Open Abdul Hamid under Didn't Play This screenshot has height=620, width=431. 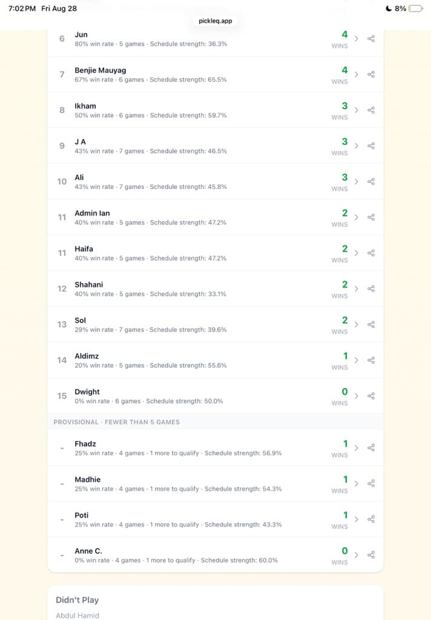click(77, 615)
